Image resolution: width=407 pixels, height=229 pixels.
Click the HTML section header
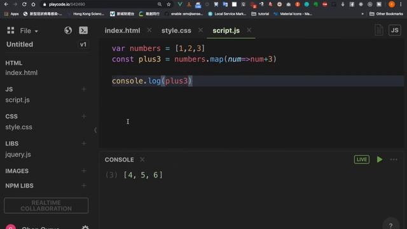coord(14,63)
